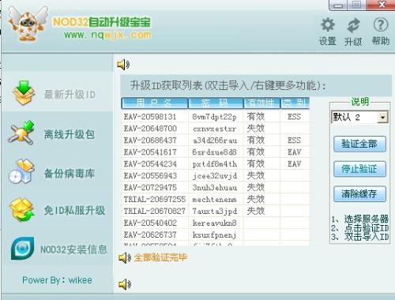Select the TRIAL-20697255 row
This screenshot has height=300, width=395.
pos(216,199)
